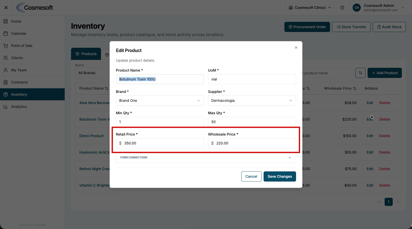Click the CA user avatar
Screen dimensions: 412x229
coord(357,8)
